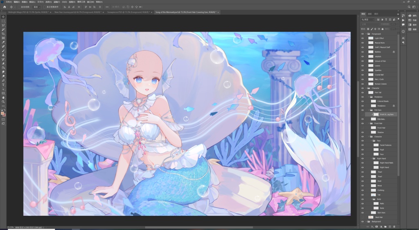This screenshot has height=230, width=419.
Task: Click the pixel layer filter icon
Action: (x=378, y=20)
